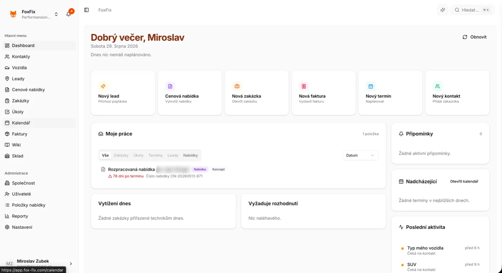This screenshot has height=273, width=502.
Task: Expand the FoxFix workspace switcher
Action: tap(56, 14)
